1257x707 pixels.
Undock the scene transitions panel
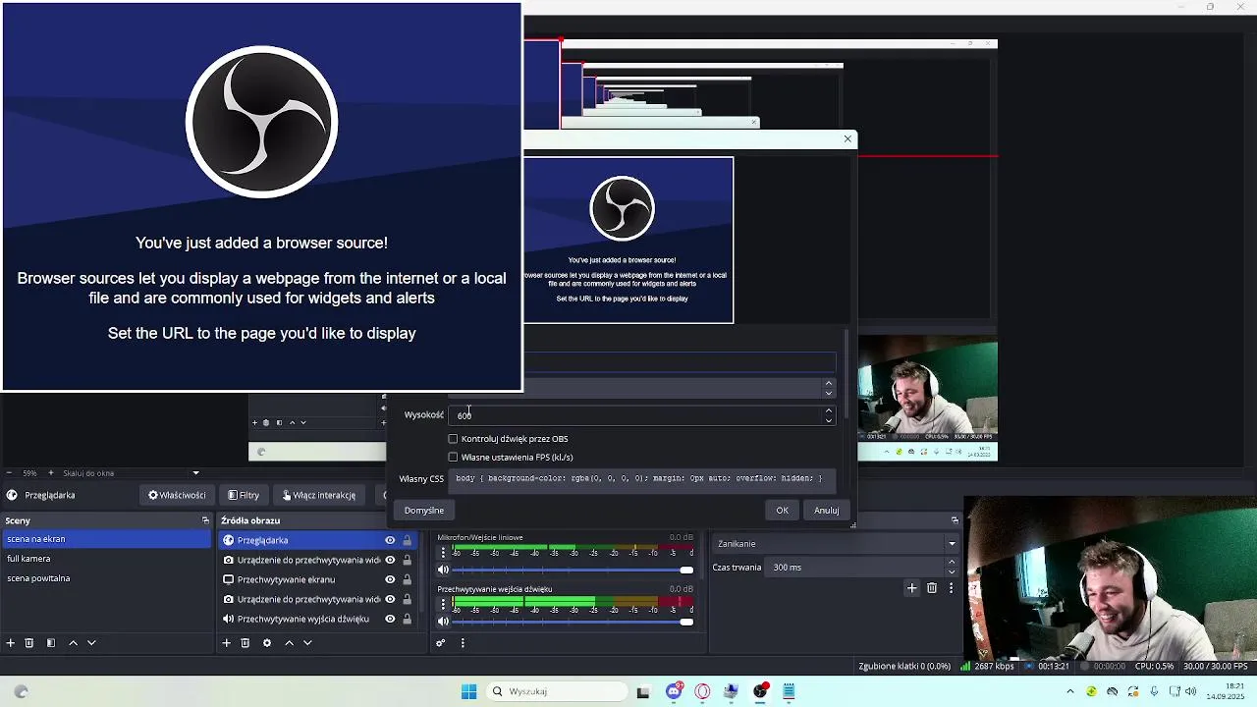[x=955, y=520]
